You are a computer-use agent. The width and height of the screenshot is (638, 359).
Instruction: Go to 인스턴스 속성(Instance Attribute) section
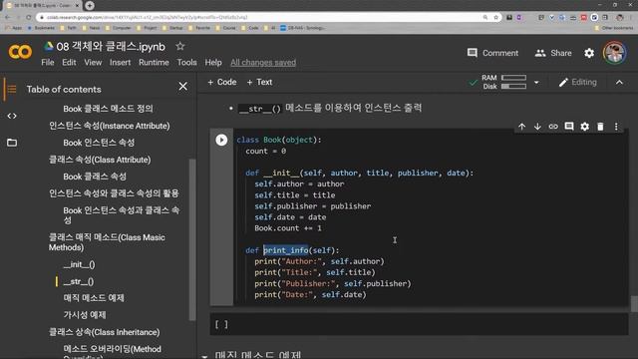110,126
